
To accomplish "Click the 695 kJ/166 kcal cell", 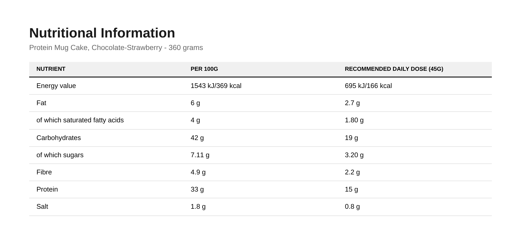I will [368, 86].
